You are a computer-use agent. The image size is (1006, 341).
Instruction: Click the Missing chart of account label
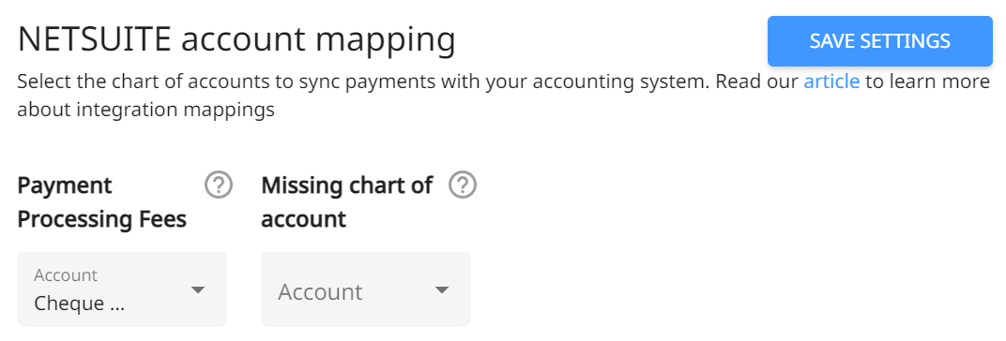click(346, 202)
